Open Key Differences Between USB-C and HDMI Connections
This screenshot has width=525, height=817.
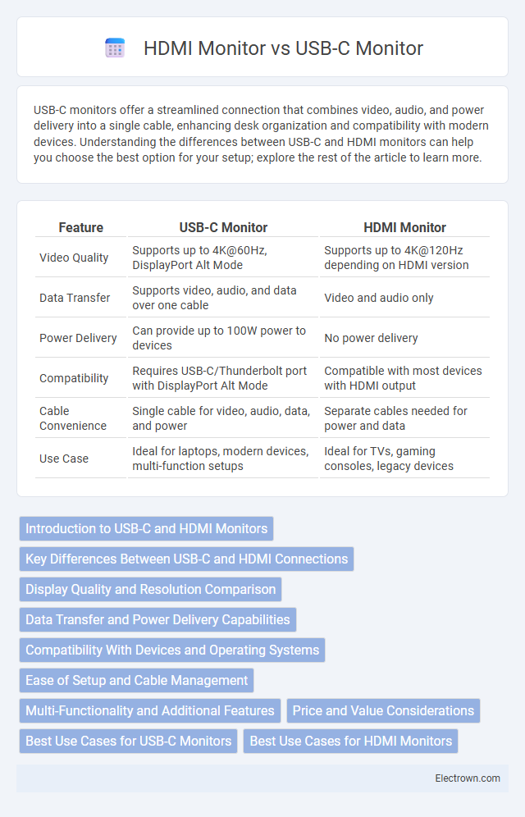186,559
